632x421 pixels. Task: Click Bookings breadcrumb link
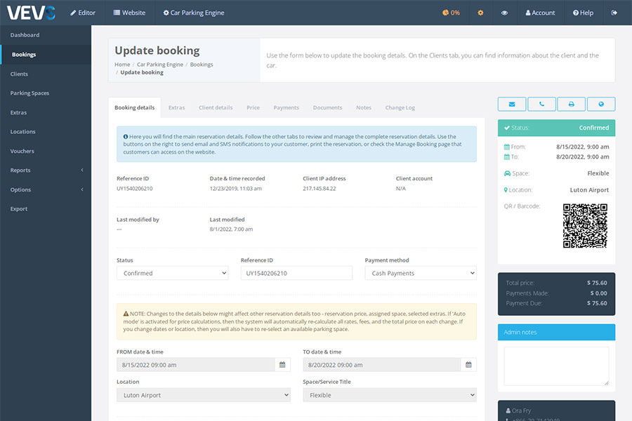(202, 65)
